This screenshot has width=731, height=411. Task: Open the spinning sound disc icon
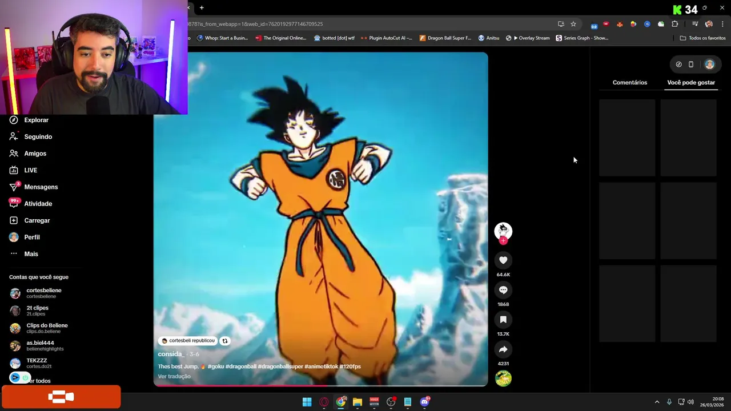tap(503, 378)
